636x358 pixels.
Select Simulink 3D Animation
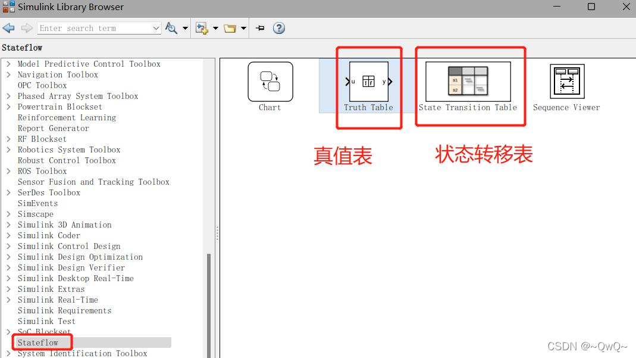[x=64, y=225]
